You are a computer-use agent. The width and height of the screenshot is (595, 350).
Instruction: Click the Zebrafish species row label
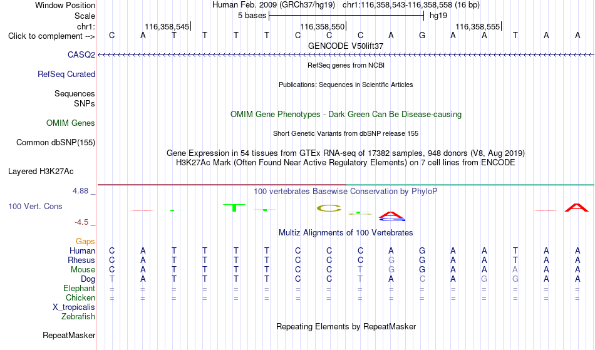click(x=78, y=316)
